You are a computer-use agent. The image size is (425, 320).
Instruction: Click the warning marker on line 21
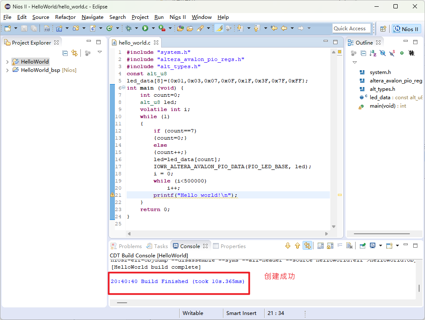(112, 195)
